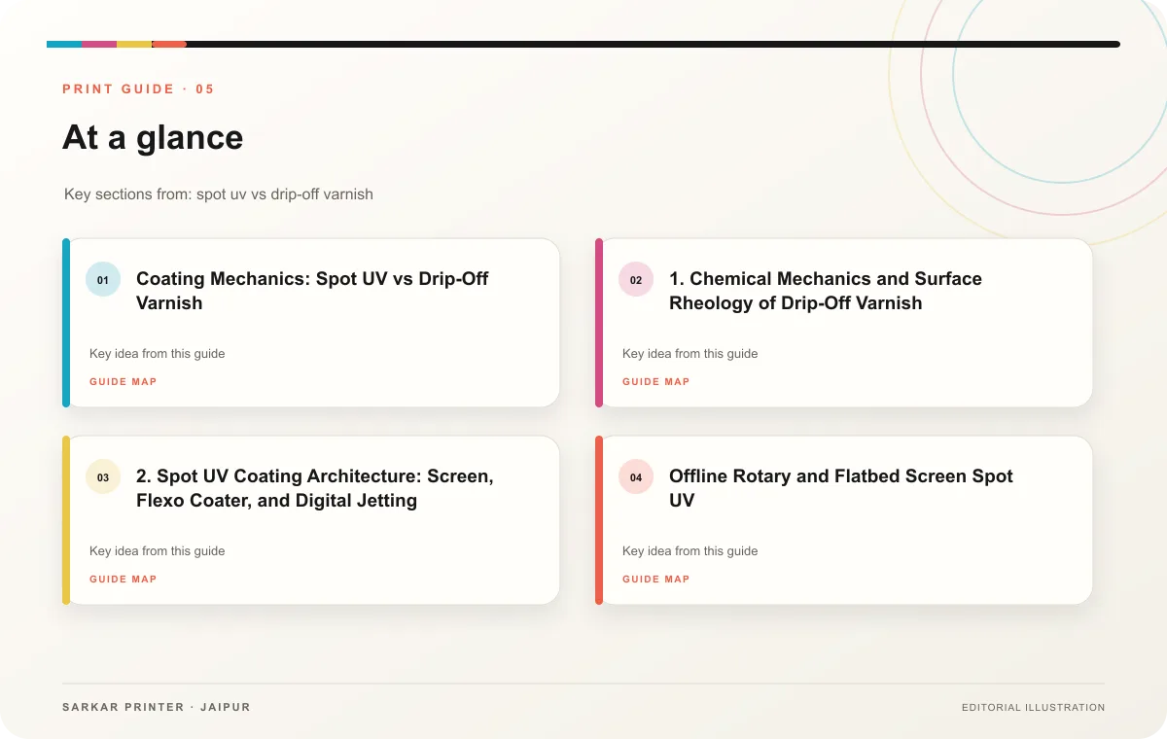Click GUIDE MAP in the Spot UV Coating Architecture card

coord(124,580)
